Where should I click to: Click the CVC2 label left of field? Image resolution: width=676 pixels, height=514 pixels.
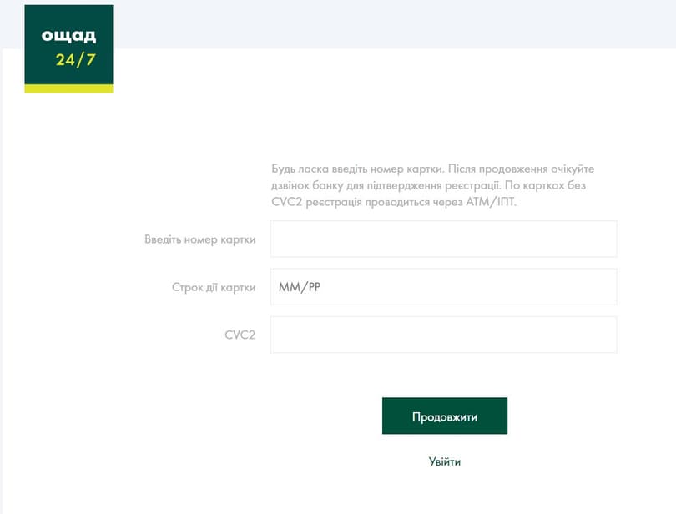pyautogui.click(x=240, y=335)
